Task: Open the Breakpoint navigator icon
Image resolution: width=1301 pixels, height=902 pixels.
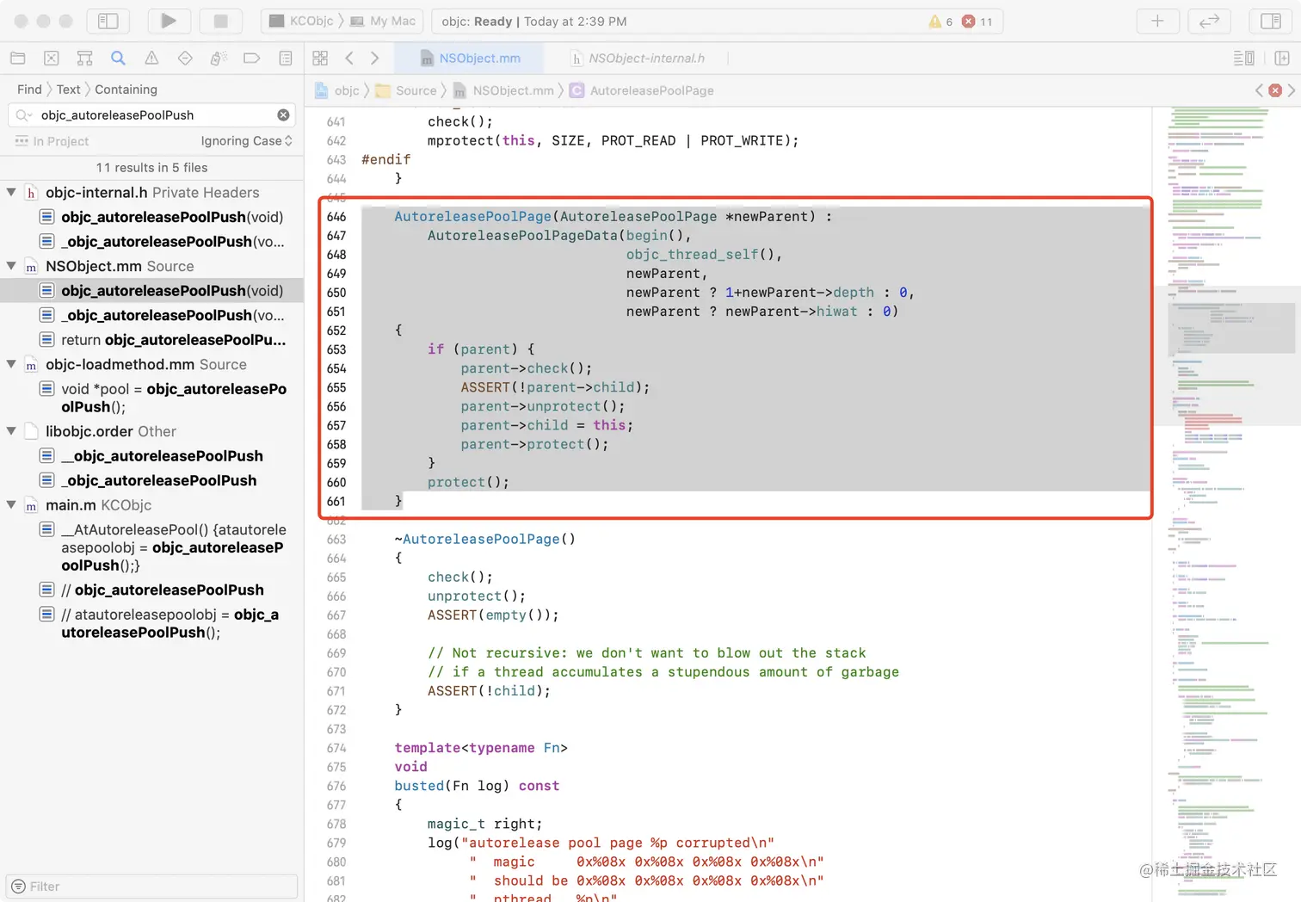Action: coord(251,59)
